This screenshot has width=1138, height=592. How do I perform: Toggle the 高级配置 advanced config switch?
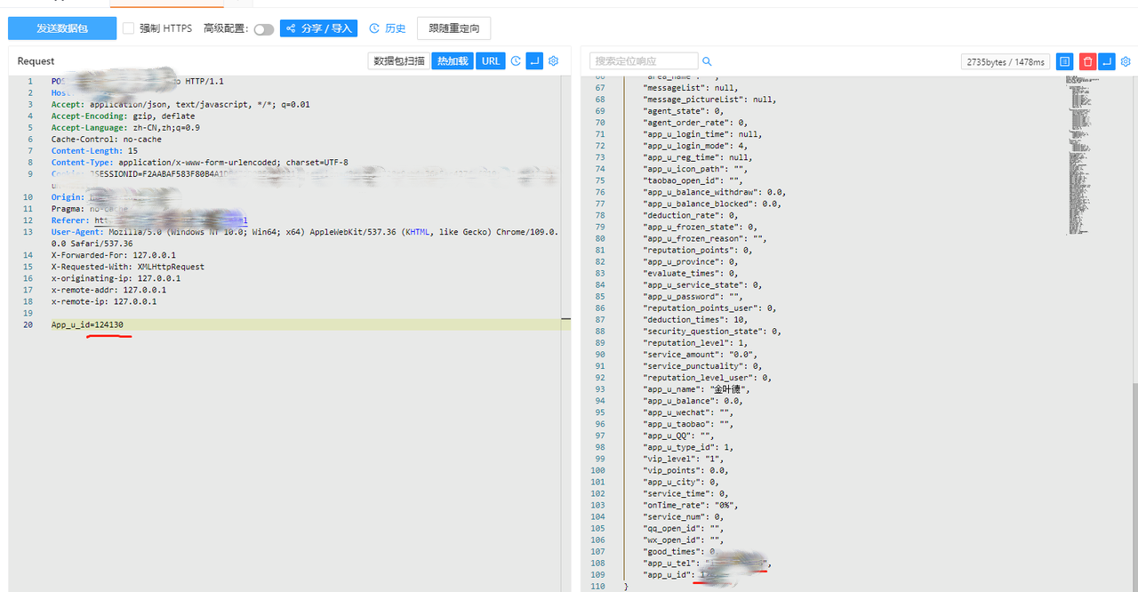(263, 29)
